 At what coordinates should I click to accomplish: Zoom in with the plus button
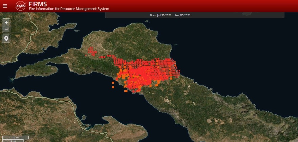point(6,22)
